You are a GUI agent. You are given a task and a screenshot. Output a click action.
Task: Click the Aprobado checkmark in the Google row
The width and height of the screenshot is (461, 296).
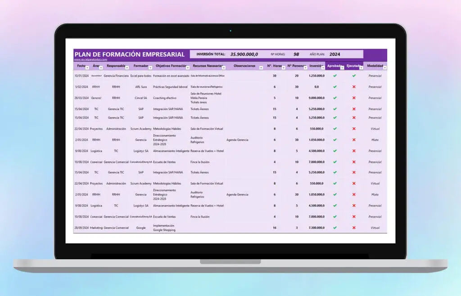point(334,228)
